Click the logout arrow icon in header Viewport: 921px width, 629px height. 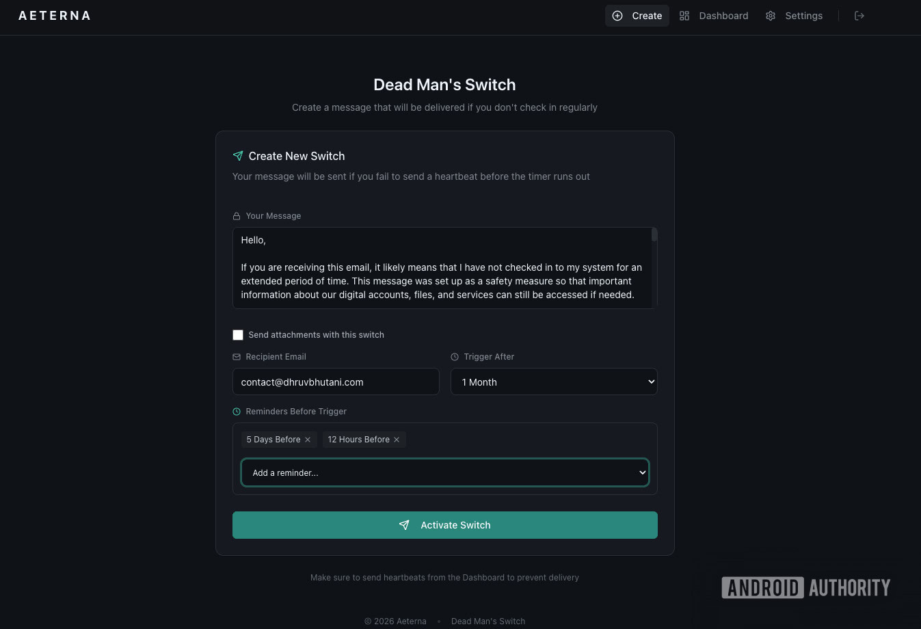click(x=859, y=16)
